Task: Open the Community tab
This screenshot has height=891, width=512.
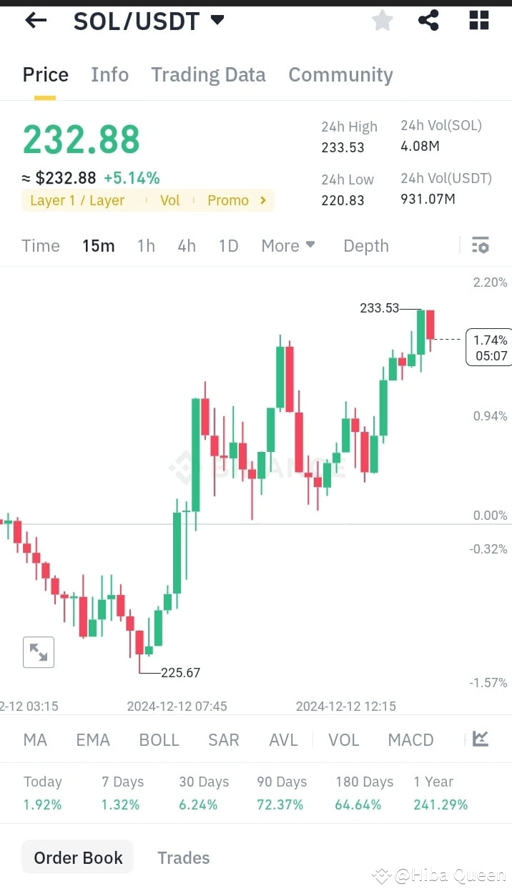Action: tap(340, 74)
